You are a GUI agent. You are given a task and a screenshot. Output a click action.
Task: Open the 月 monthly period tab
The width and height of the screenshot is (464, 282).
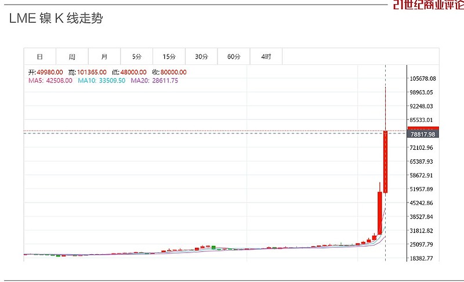tap(104, 56)
